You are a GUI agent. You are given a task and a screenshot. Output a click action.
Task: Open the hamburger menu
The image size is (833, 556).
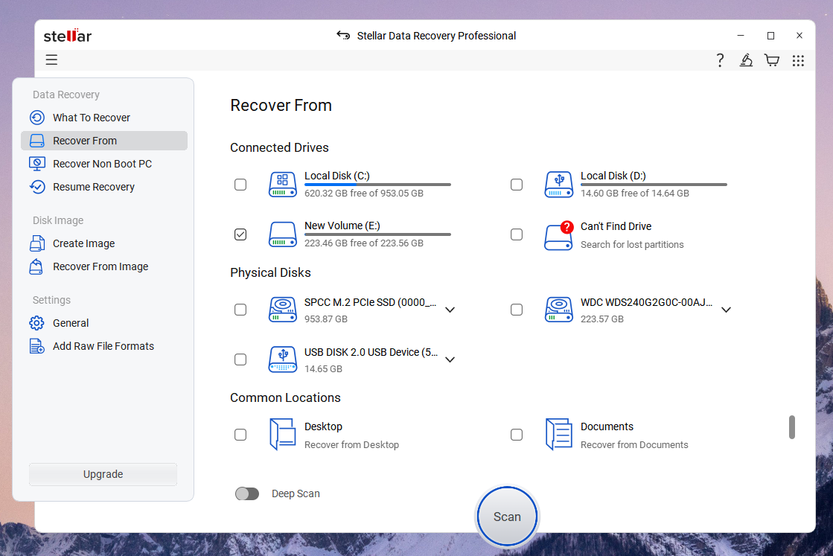coord(51,60)
